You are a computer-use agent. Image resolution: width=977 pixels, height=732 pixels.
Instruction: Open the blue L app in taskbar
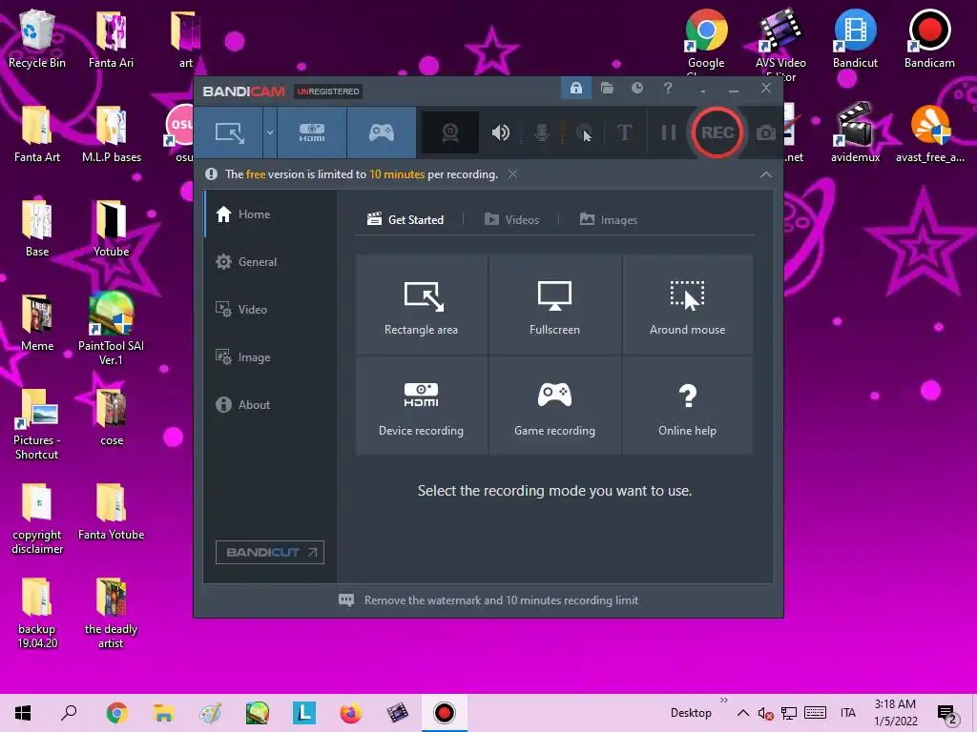coord(304,713)
